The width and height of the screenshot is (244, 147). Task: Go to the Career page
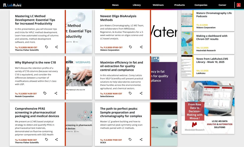[222, 5]
